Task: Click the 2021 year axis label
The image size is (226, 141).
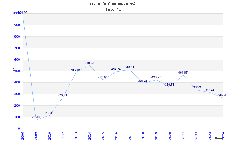Action: [183, 135]
